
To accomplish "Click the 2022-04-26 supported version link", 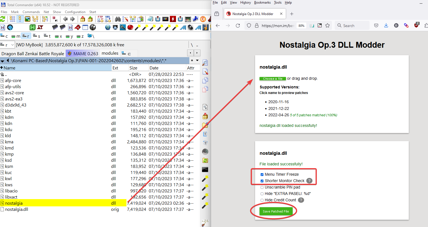I will point(278,115).
